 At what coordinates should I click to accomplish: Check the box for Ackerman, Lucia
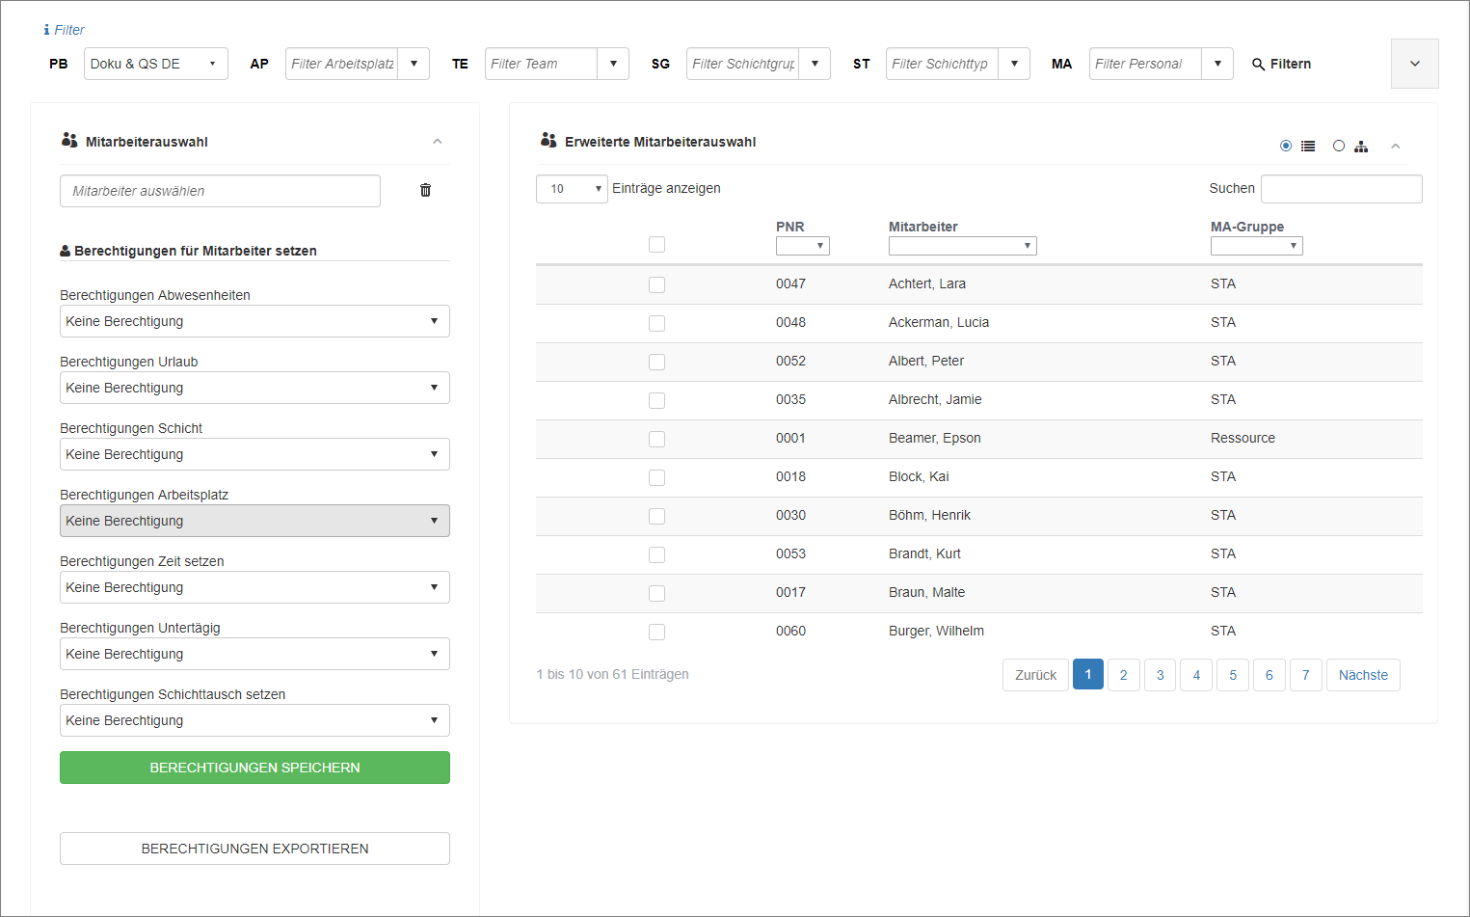pyautogui.click(x=656, y=323)
